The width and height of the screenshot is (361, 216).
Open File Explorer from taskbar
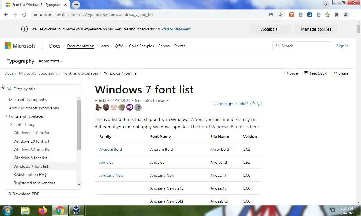pos(25,210)
